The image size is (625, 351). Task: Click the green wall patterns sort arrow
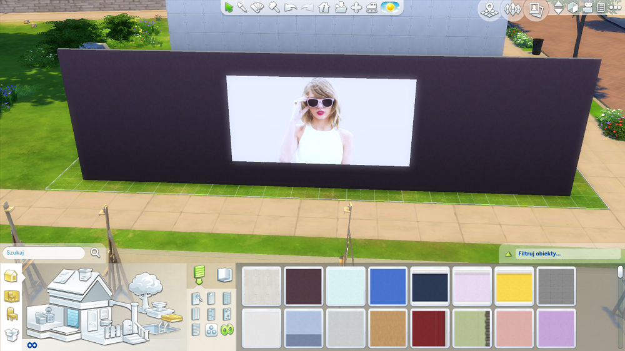point(199,274)
